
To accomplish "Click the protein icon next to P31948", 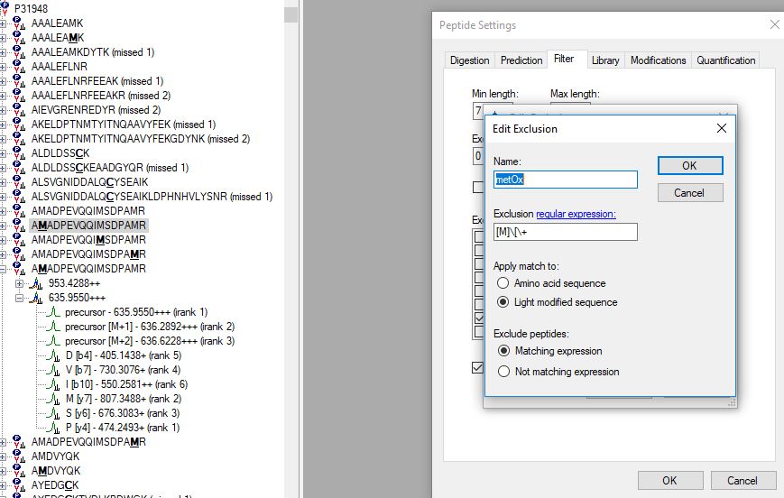I will click(5, 8).
